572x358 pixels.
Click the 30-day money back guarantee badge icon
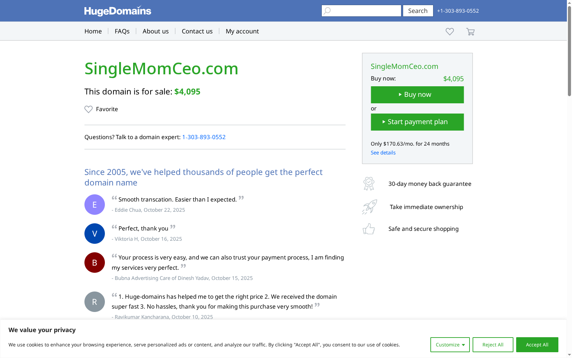[369, 183]
